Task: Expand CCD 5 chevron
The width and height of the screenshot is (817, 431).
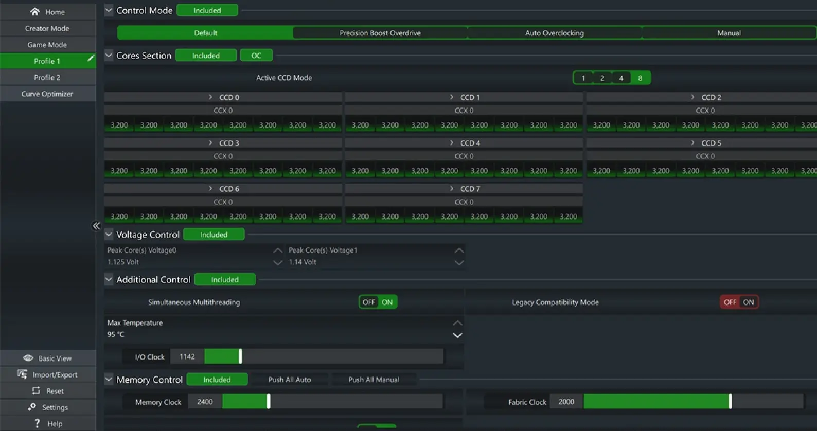Action: pos(692,142)
